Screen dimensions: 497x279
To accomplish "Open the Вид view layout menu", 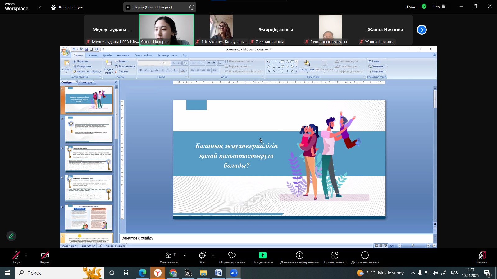I will 439,7.
